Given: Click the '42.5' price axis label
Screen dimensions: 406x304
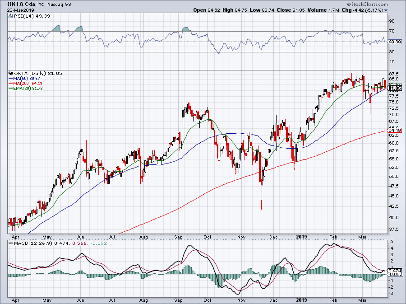Looking at the screenshot, I should tap(393, 206).
